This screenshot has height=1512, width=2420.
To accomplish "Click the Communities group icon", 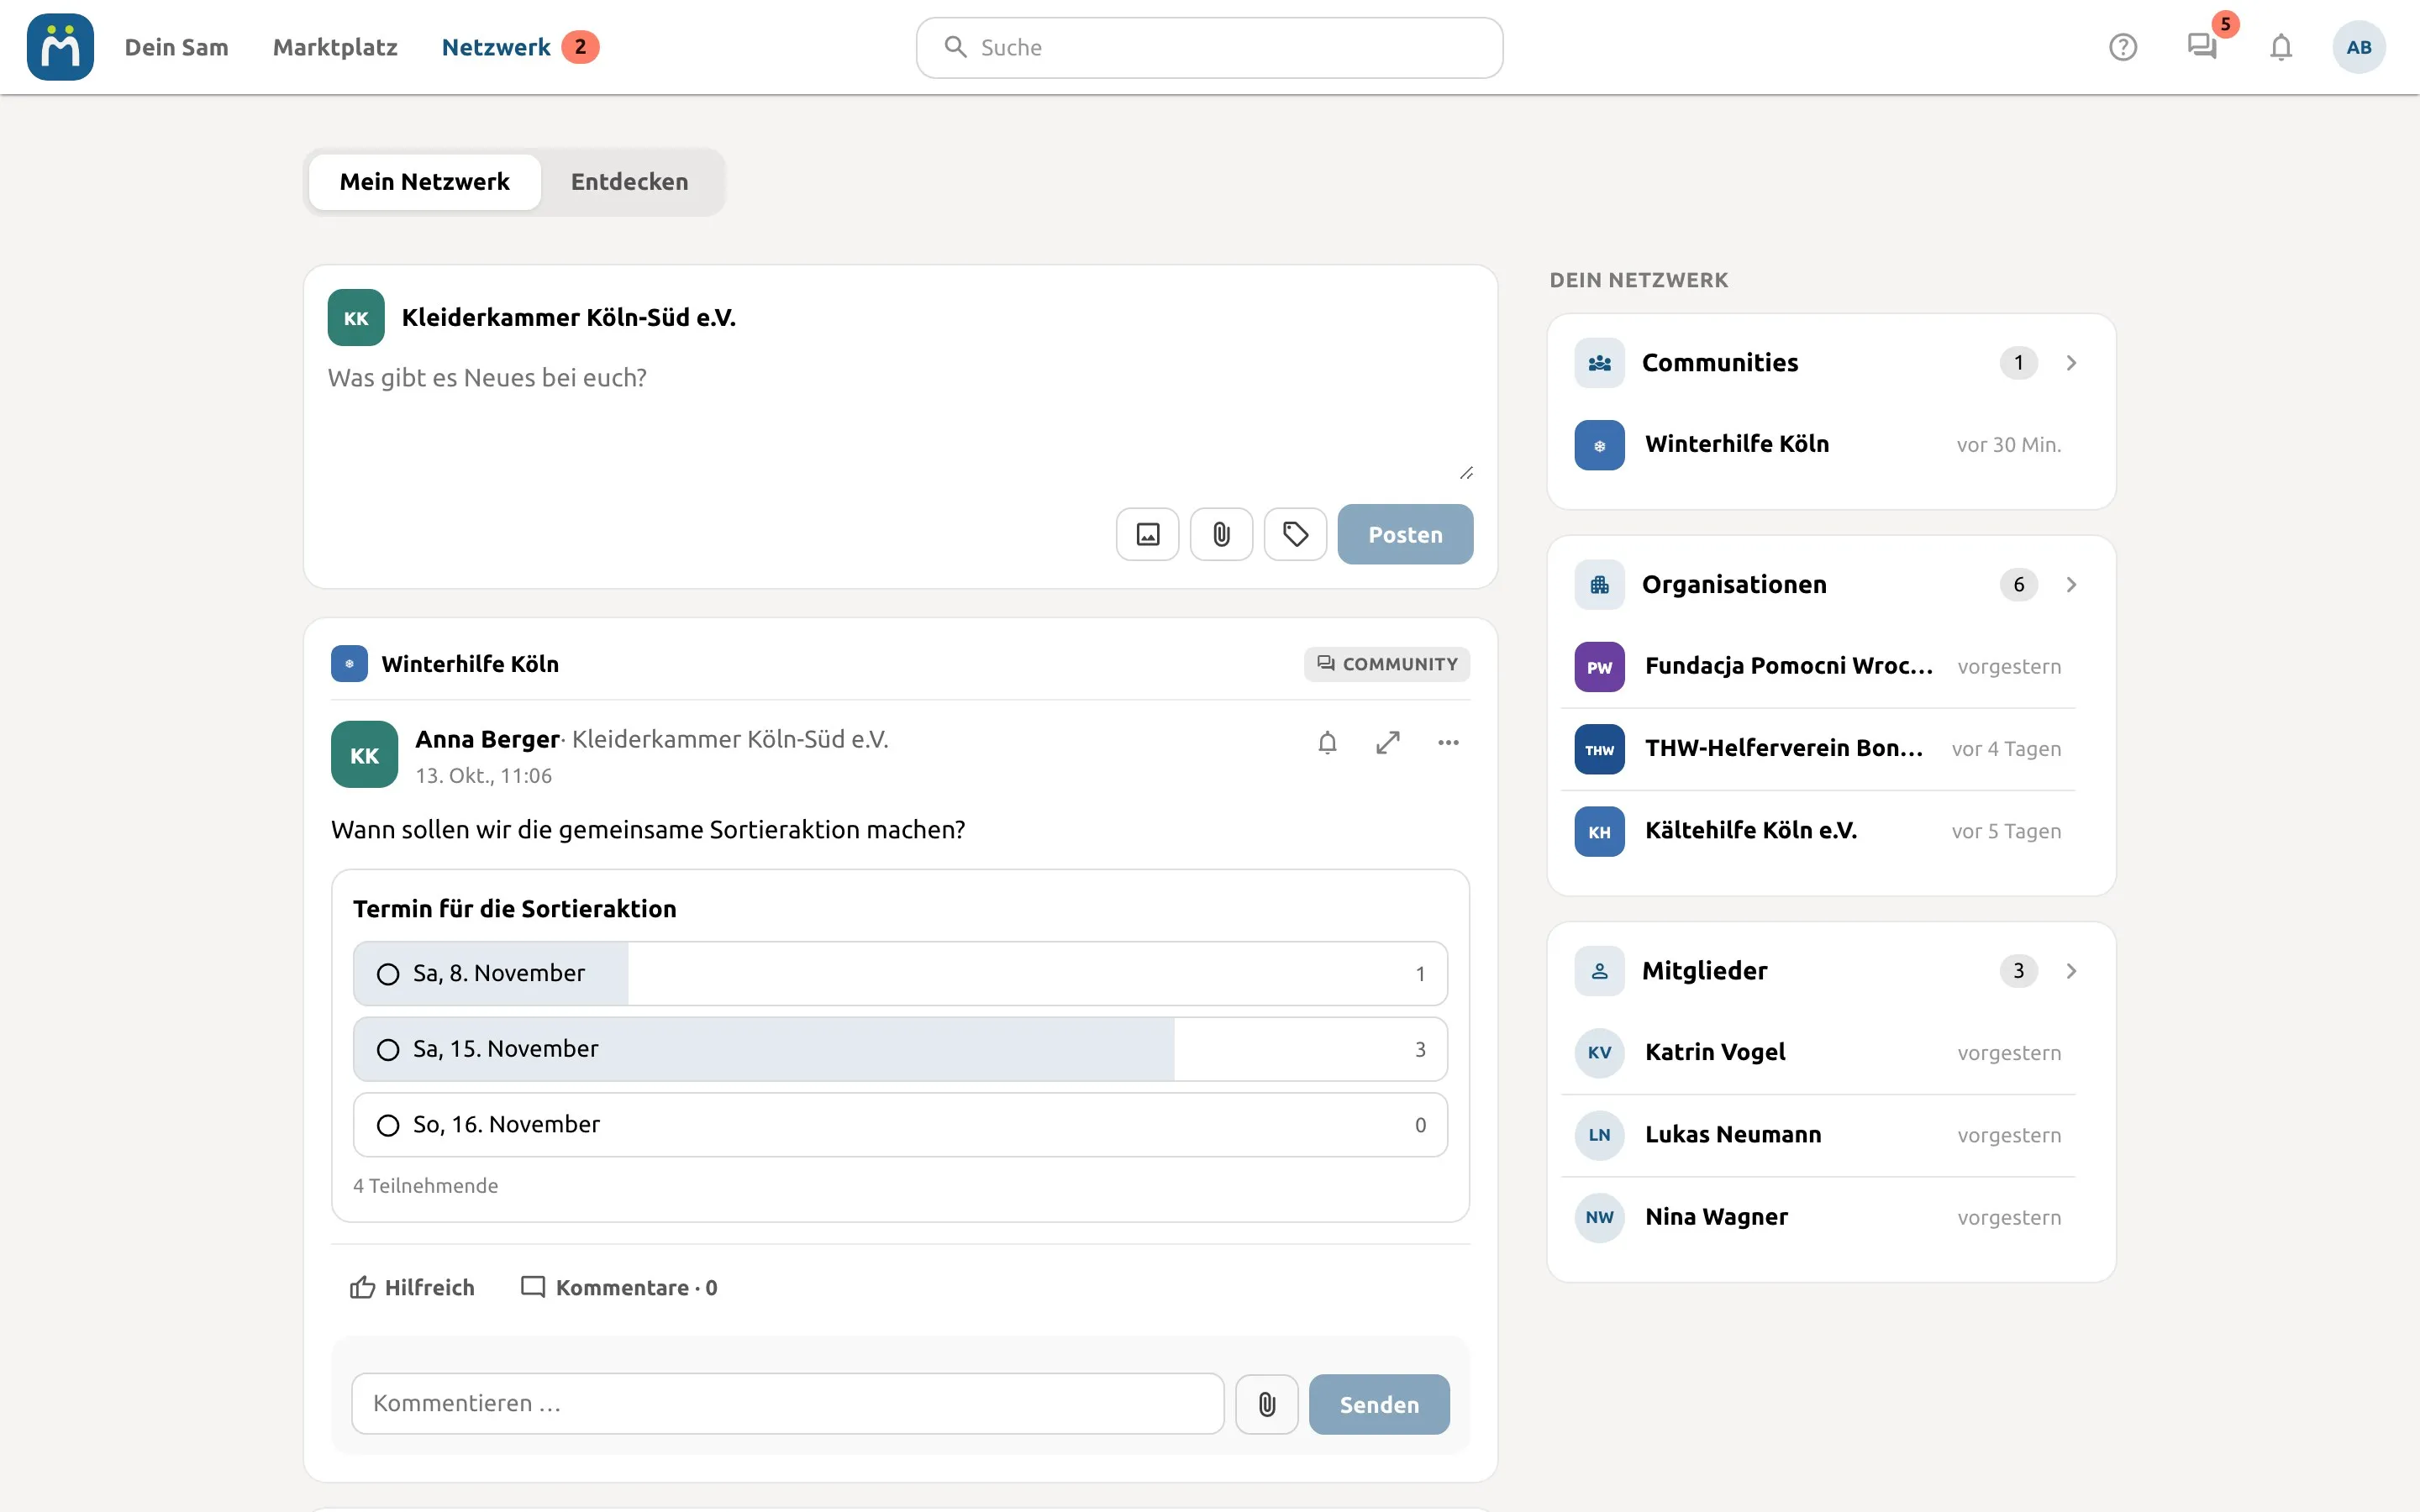I will point(1599,363).
